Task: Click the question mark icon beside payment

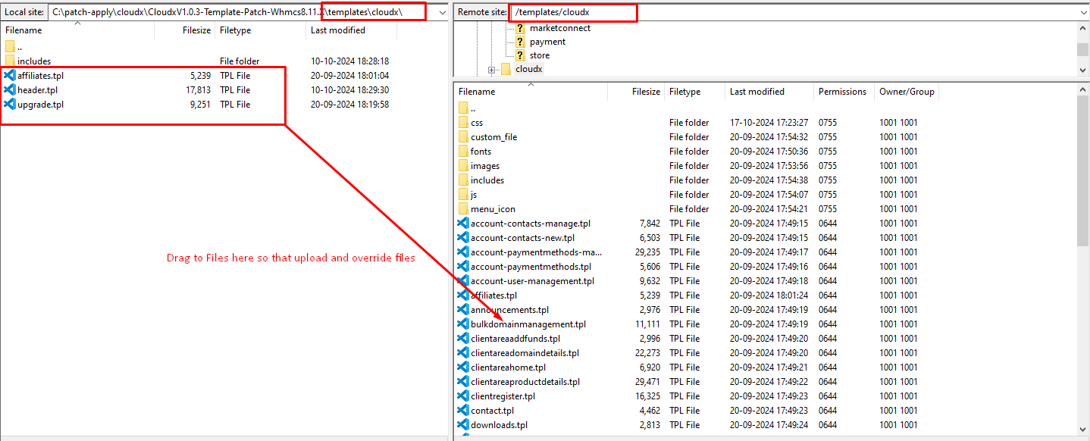Action: click(520, 42)
